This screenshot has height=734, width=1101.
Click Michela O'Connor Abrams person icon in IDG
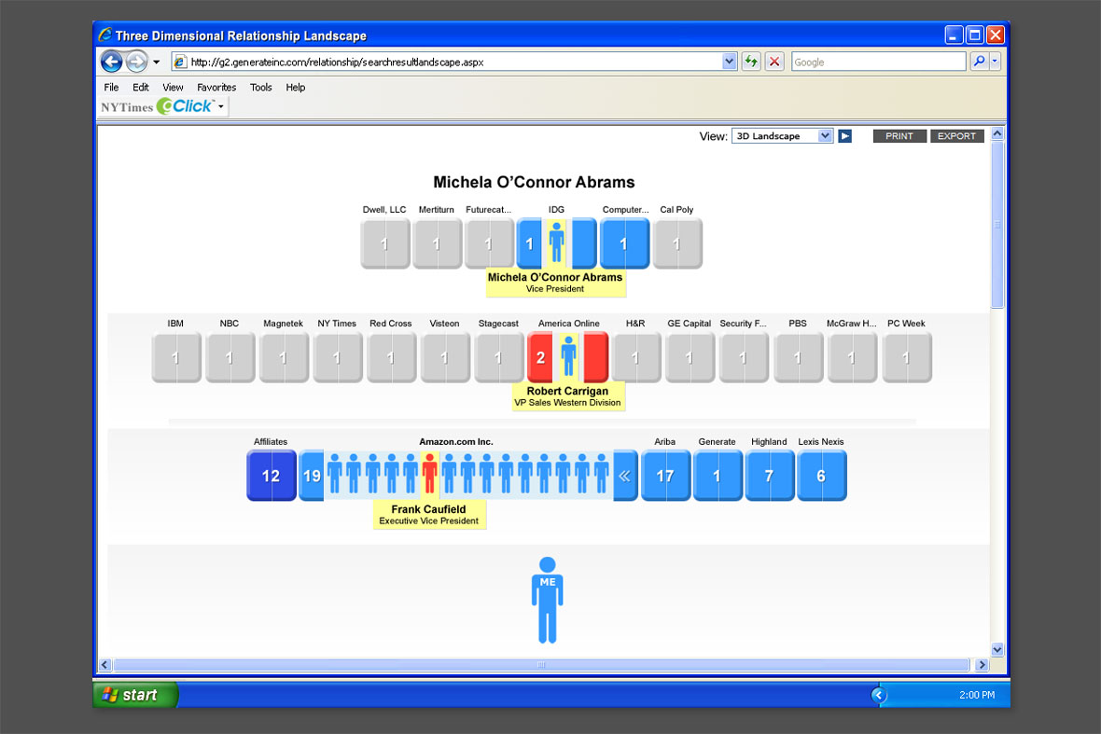tap(557, 242)
